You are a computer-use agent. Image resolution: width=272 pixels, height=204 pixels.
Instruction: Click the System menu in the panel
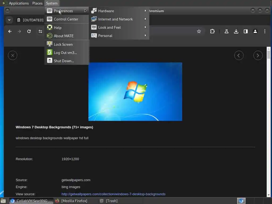tap(52, 3)
